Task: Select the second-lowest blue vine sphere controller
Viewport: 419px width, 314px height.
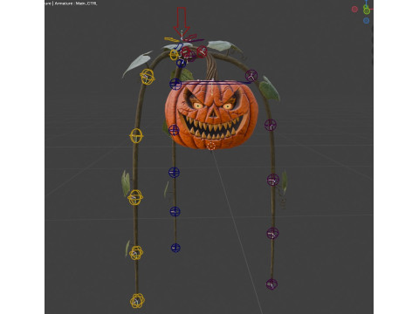Action: click(x=175, y=211)
